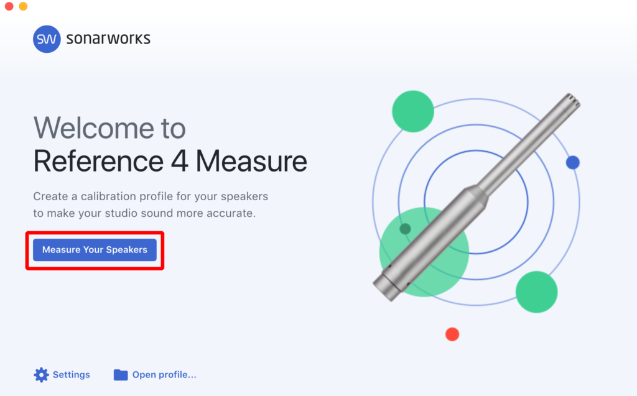The height and width of the screenshot is (396, 637).
Task: Click the Reference 4 Measure heading
Action: pyautogui.click(x=170, y=161)
